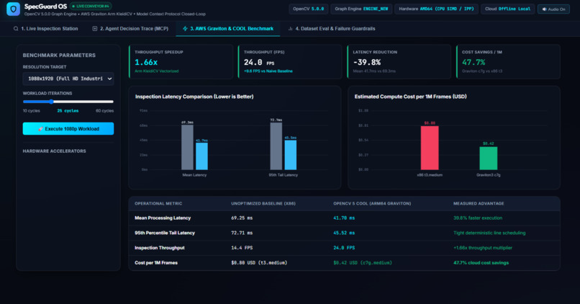The height and width of the screenshot is (304, 580).
Task: Click the Latency Reduction -39.8% card
Action: (x=399, y=61)
